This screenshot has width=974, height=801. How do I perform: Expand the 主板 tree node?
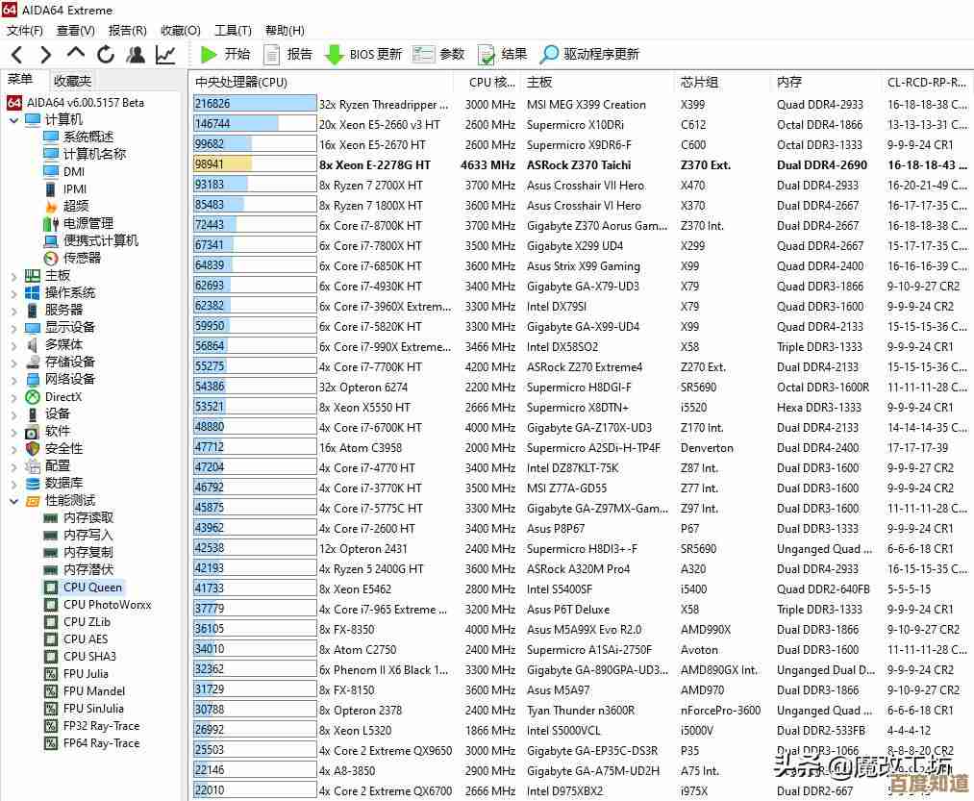[x=13, y=276]
